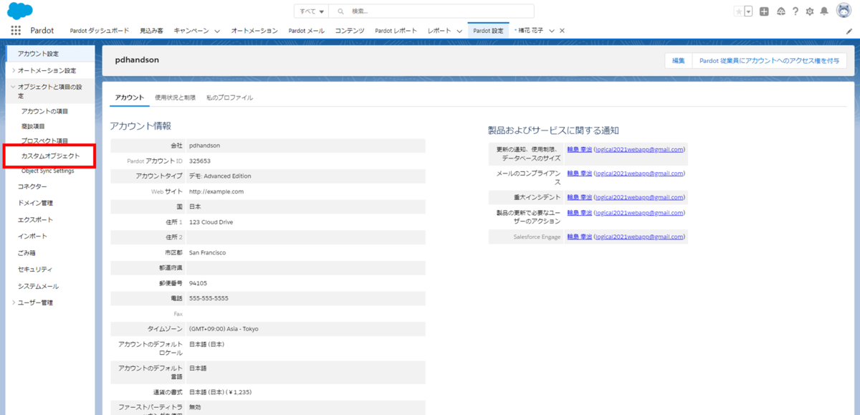The height and width of the screenshot is (415, 860).
Task: Open the App Launcher grid icon
Action: [16, 31]
